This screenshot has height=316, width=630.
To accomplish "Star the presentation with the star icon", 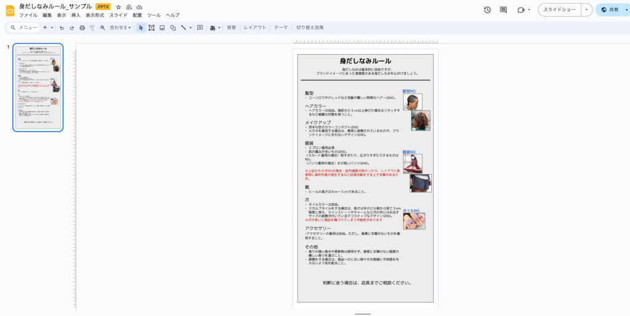I will [x=119, y=7].
